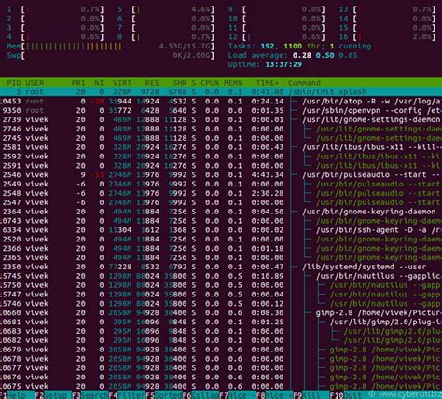Screen dimensions: 442x399
Task: Sort by the CPU% column header
Action: (210, 83)
